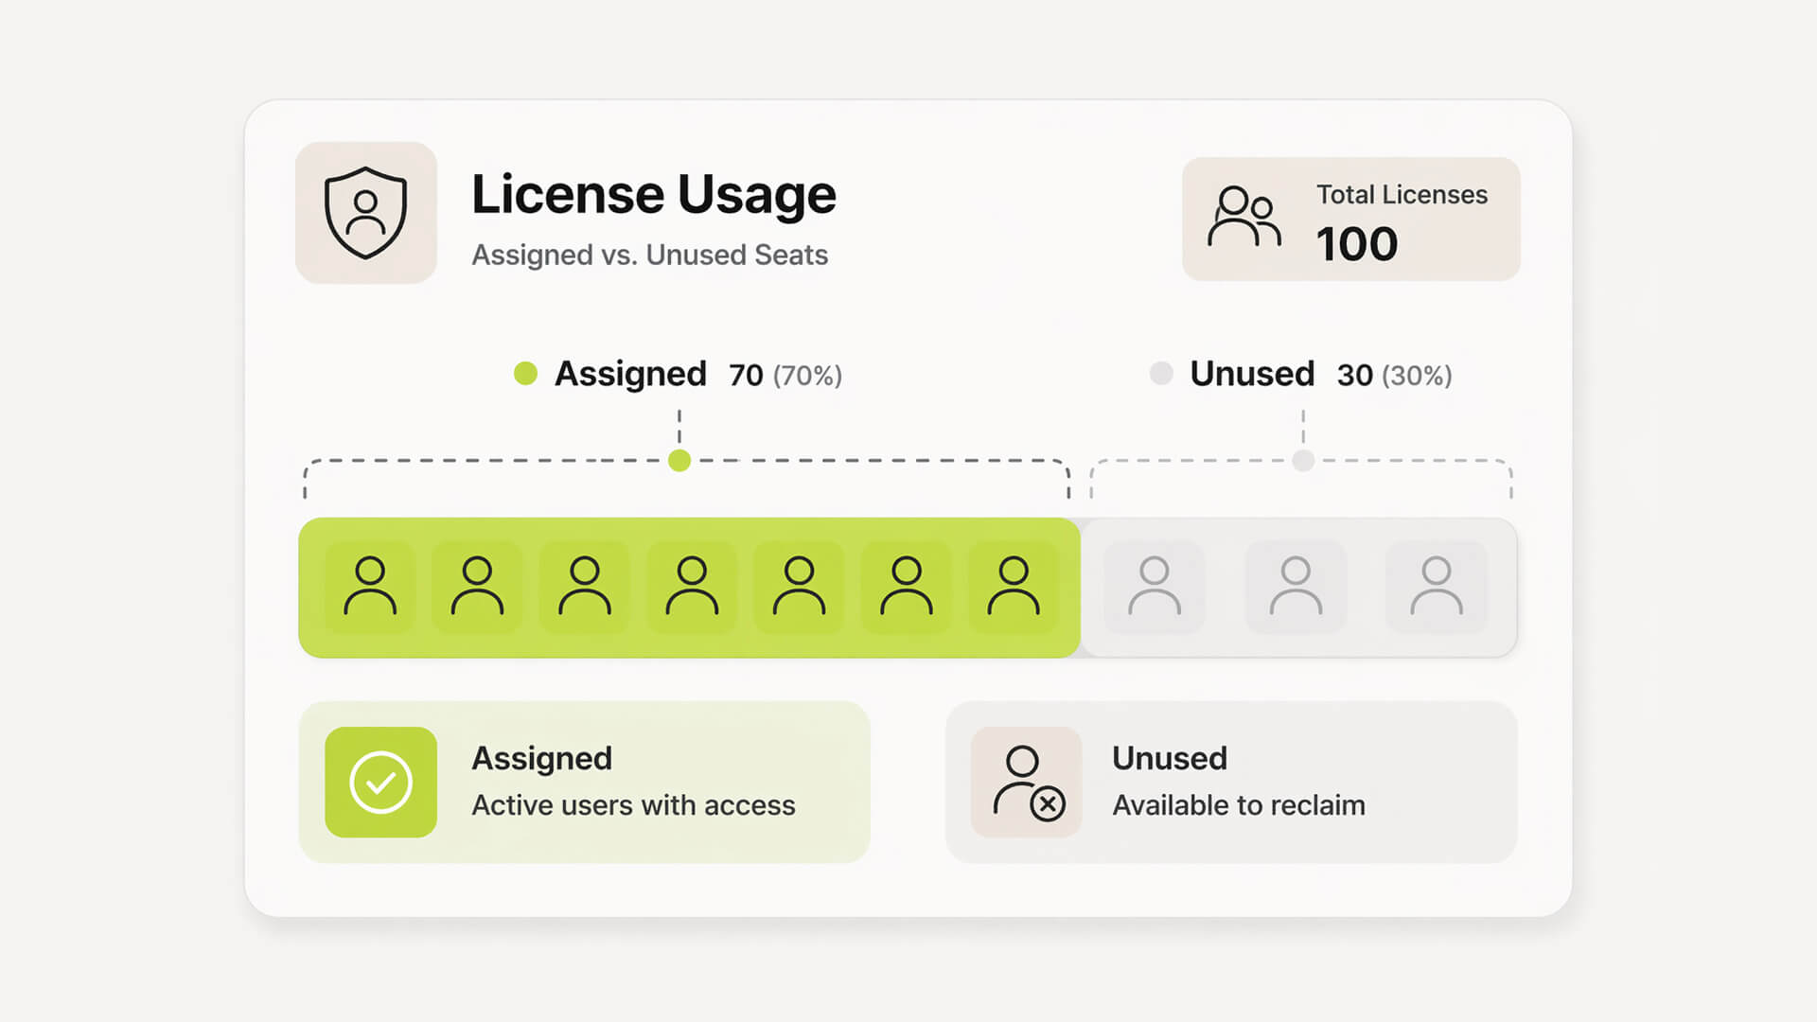The image size is (1817, 1022).
Task: Click the rightmost gray unused seat icon
Action: [1435, 587]
